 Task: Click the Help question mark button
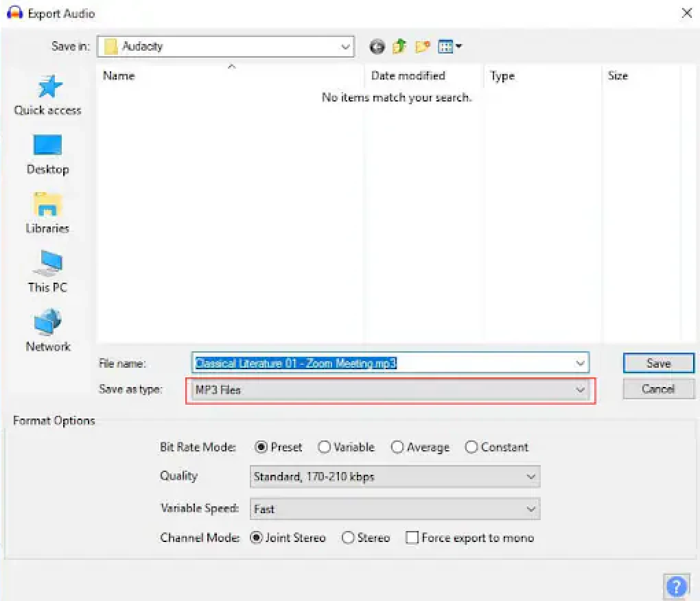coord(677,586)
